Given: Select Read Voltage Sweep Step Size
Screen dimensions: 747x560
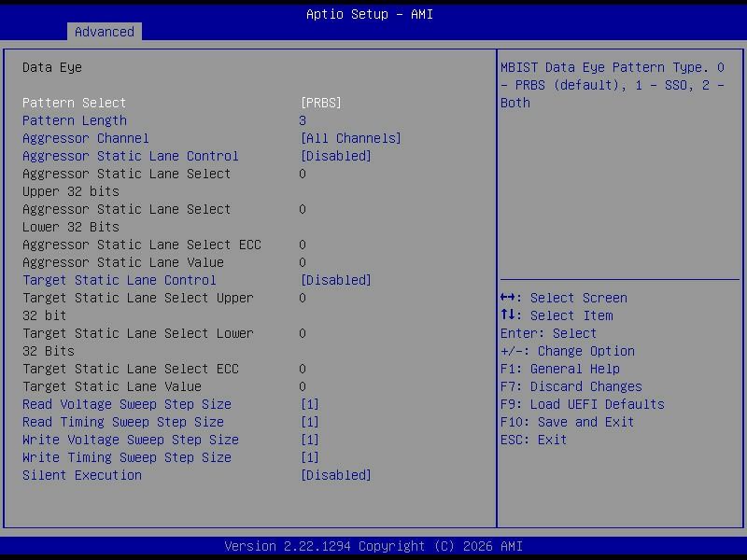Looking at the screenshot, I should point(127,404).
